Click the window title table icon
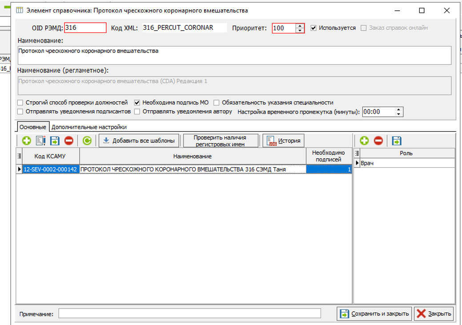 (x=20, y=10)
